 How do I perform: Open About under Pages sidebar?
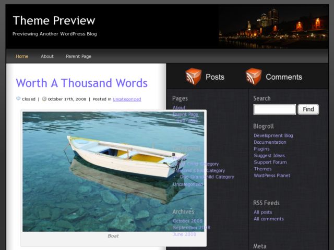click(179, 108)
